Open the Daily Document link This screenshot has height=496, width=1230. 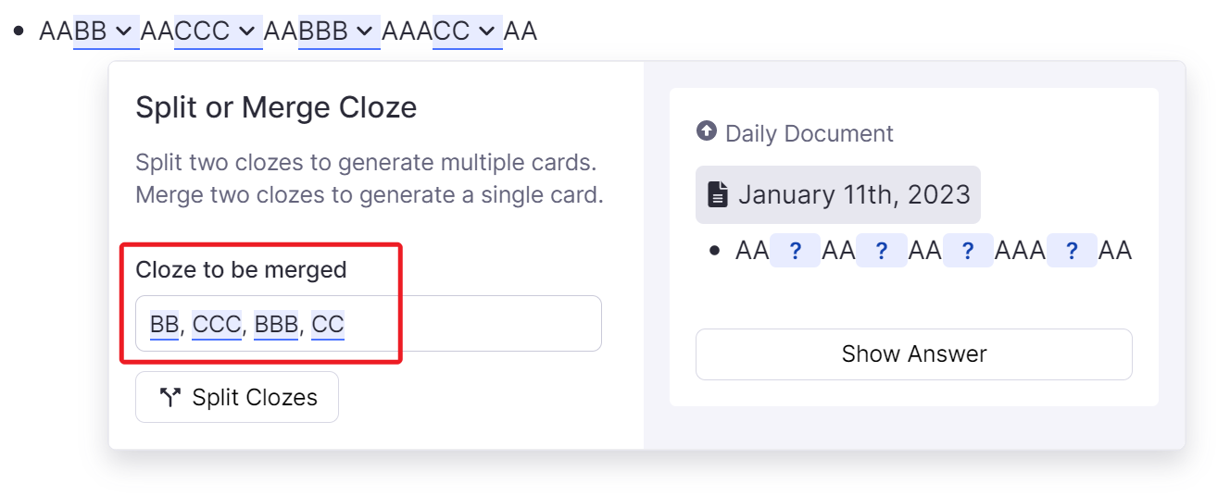pyautogui.click(x=809, y=133)
